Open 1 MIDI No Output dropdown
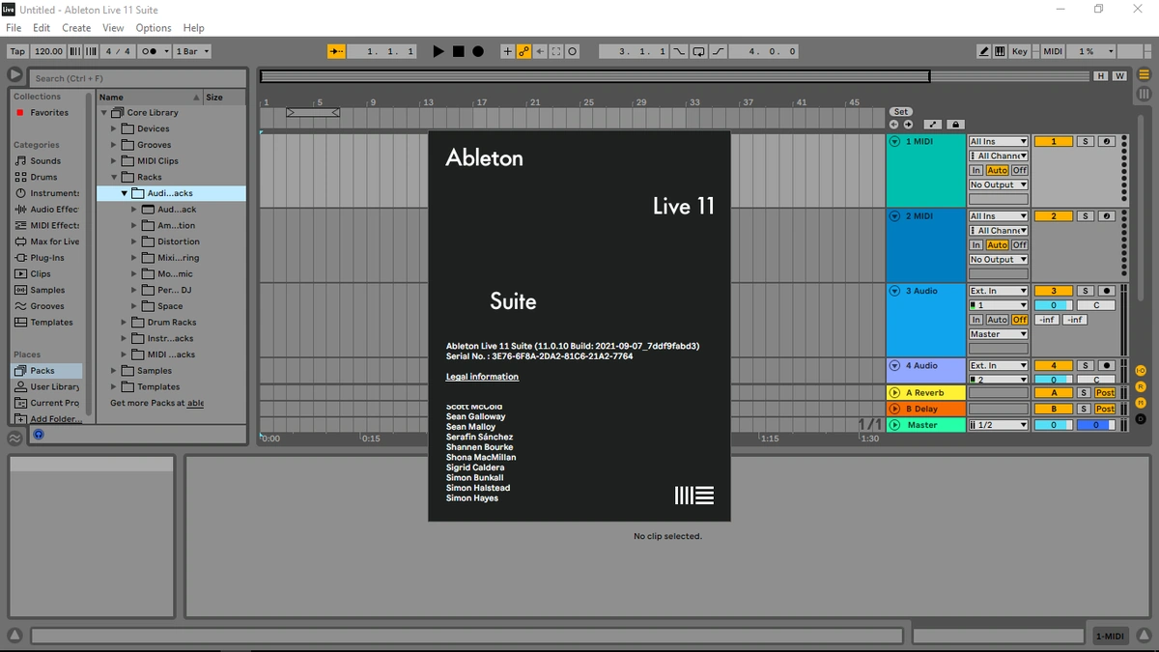The width and height of the screenshot is (1159, 652). point(999,184)
